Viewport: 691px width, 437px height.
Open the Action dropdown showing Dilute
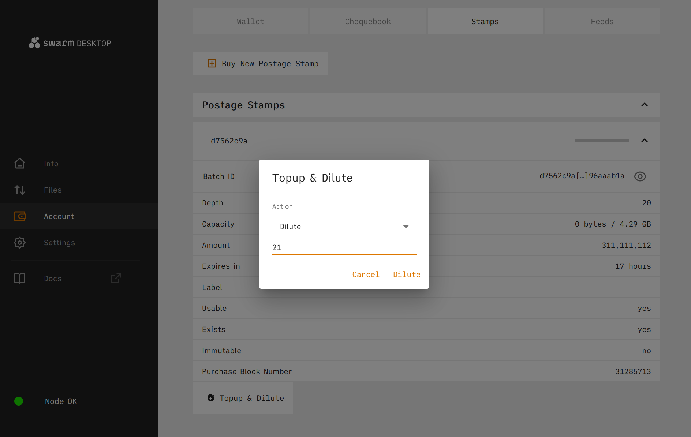[344, 227]
